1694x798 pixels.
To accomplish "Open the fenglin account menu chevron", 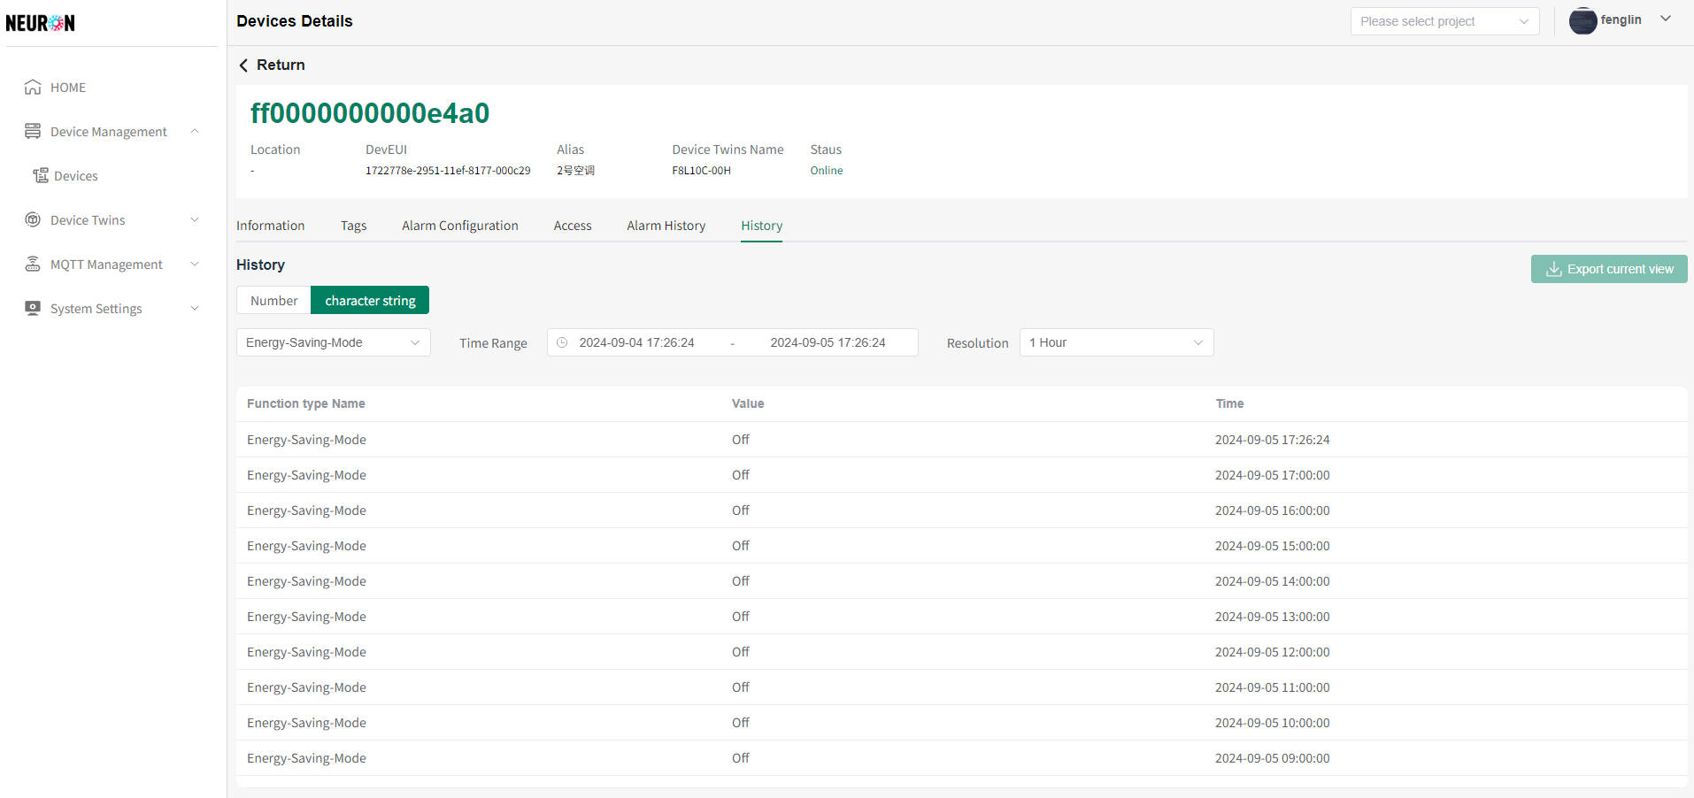I will 1666,19.
